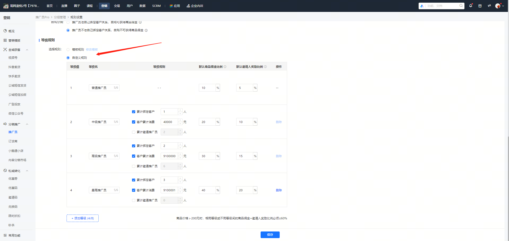This screenshot has height=241, width=509.
Task: Select 推广员不与自己绑定客户关系 radio
Action: tap(68, 30)
